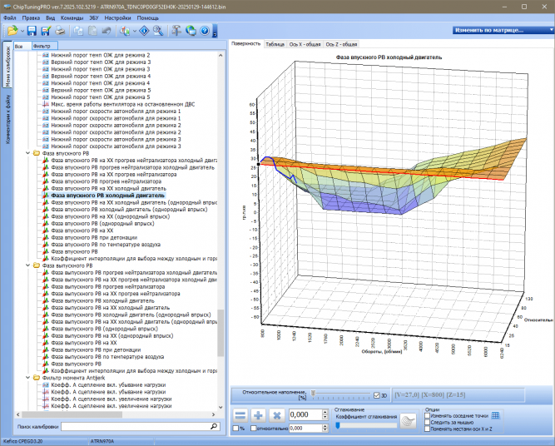Image resolution: width=555 pixels, height=446 pixels.
Task: Open help with the question mark icon
Action: click(x=205, y=31)
